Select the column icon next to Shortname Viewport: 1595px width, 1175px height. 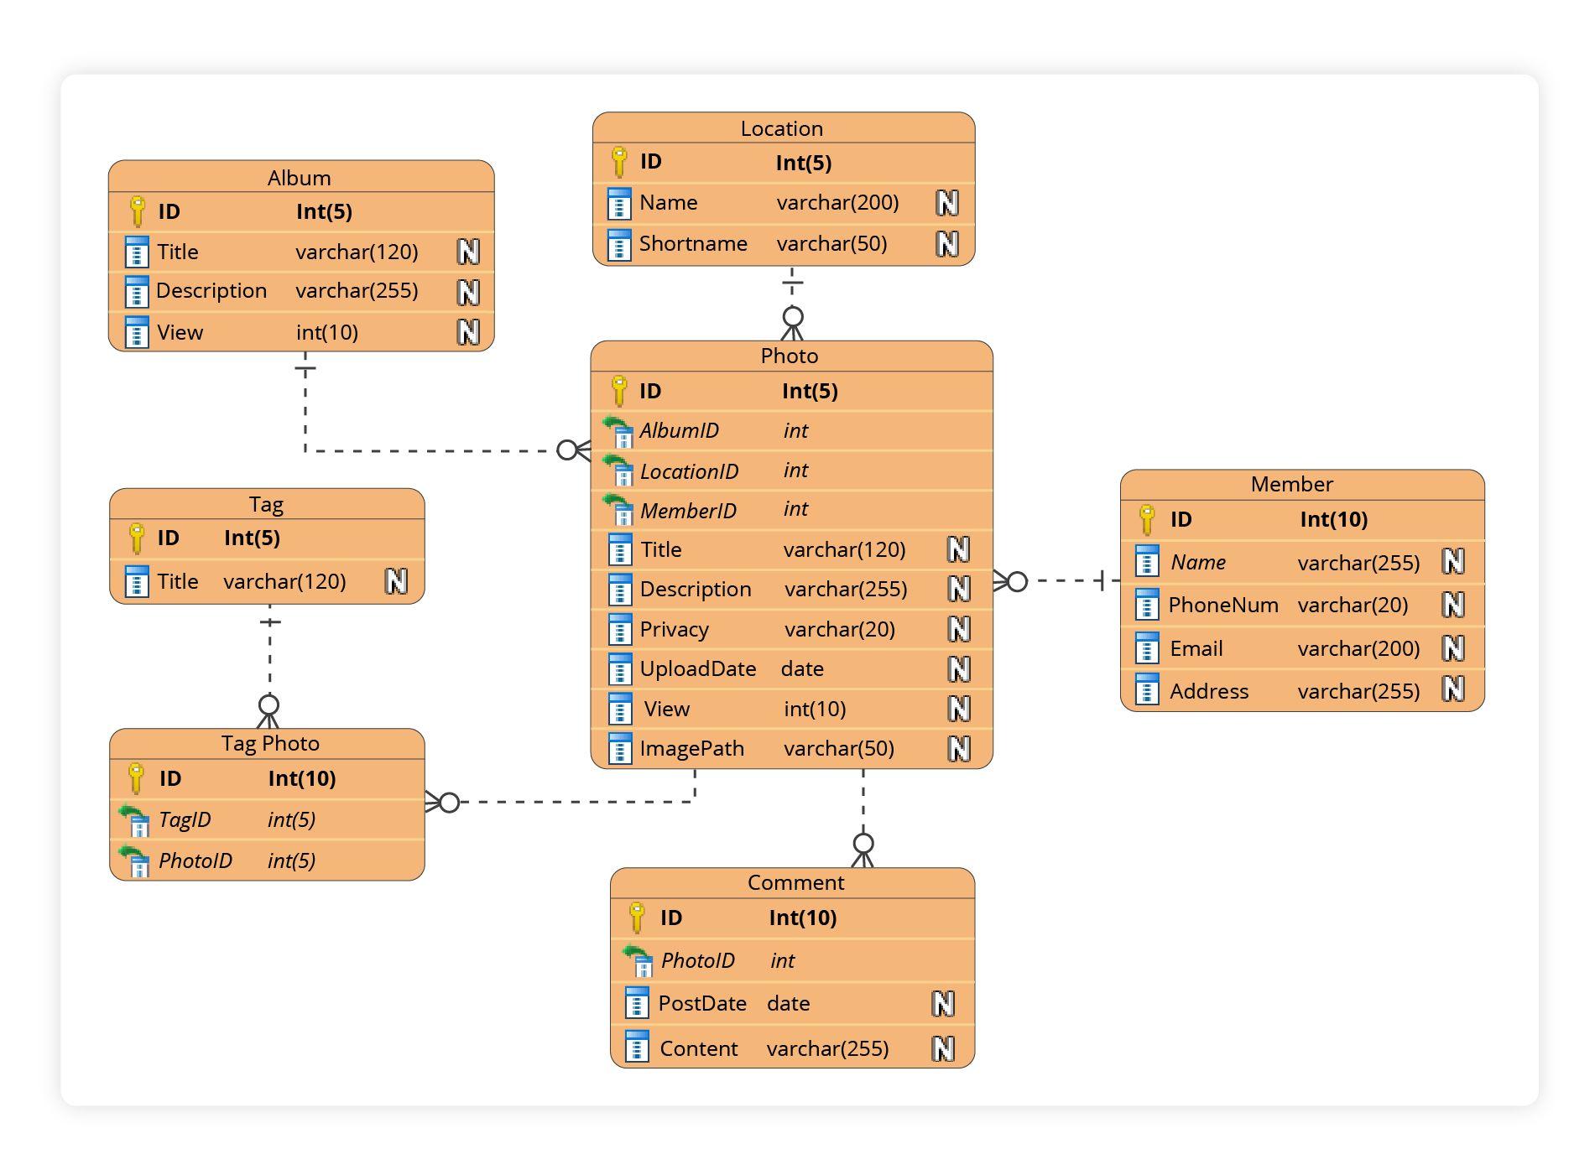pos(619,244)
